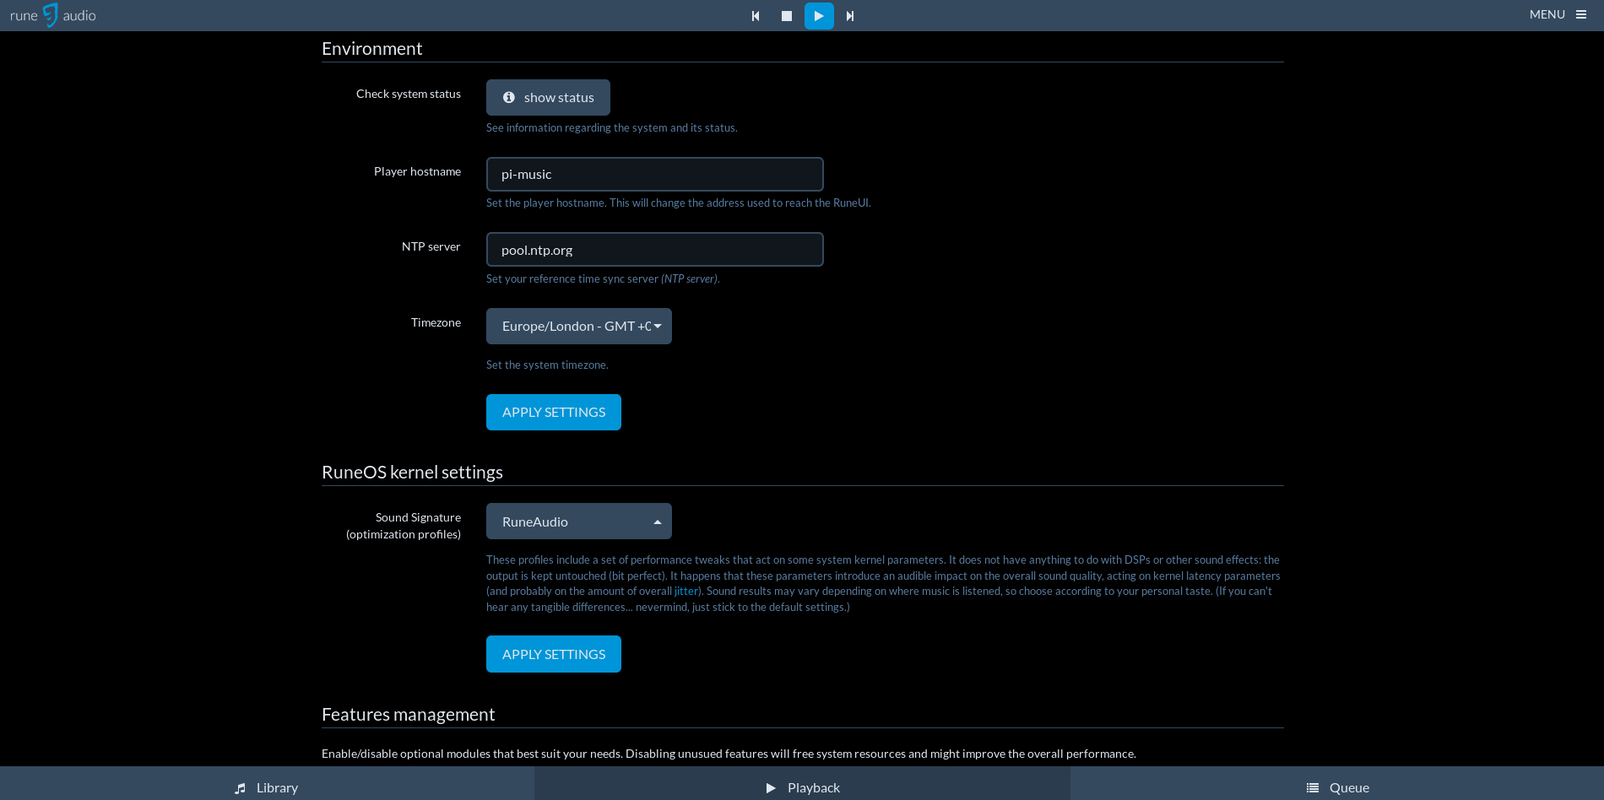Skip to the next track

coord(850,16)
